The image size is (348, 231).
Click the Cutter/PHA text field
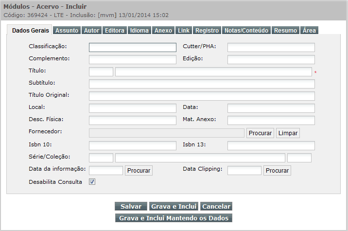click(x=271, y=47)
